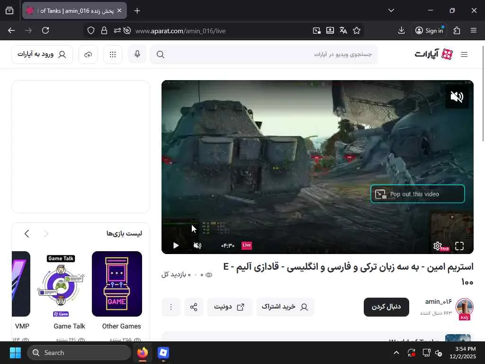Click the network icon in system tray

coord(427,353)
